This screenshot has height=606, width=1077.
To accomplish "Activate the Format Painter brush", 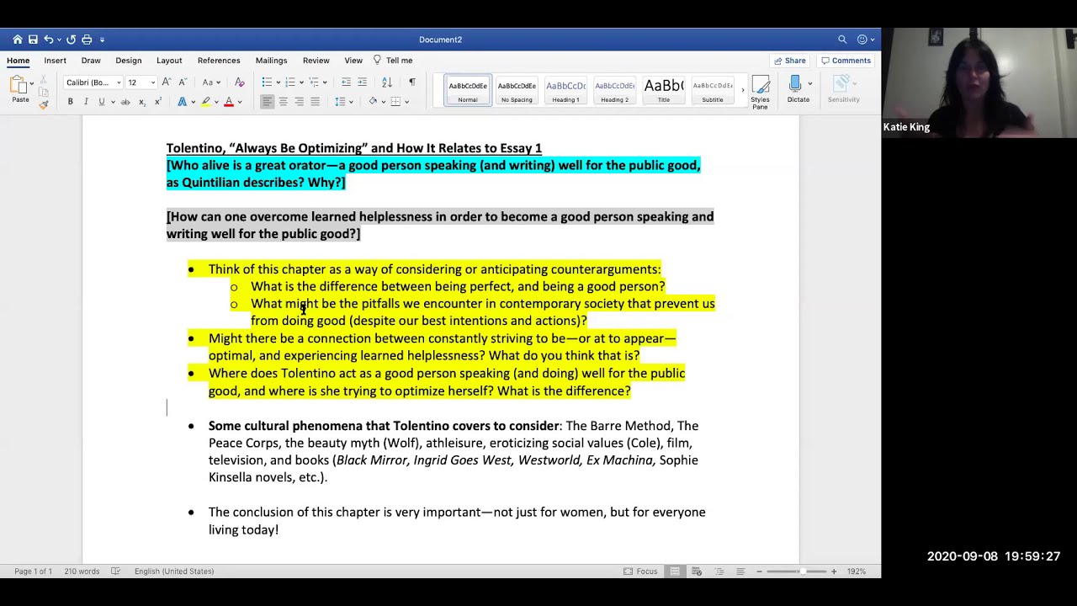I will (44, 103).
